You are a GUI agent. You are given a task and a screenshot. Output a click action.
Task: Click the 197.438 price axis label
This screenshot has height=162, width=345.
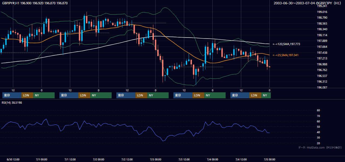[x=322, y=53]
